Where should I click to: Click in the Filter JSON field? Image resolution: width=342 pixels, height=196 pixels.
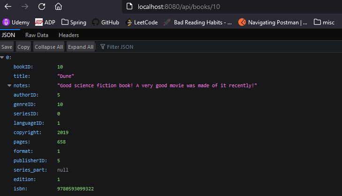(x=218, y=47)
